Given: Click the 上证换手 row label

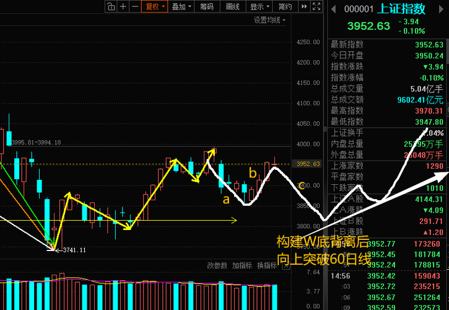Looking at the screenshot, I should point(347,133).
